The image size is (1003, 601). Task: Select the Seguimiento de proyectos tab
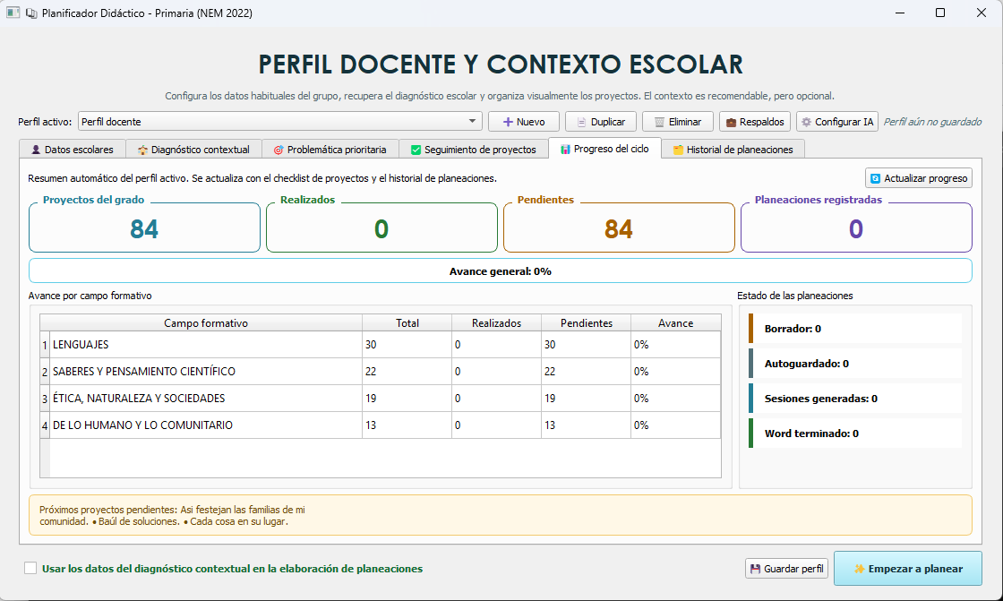(x=474, y=149)
